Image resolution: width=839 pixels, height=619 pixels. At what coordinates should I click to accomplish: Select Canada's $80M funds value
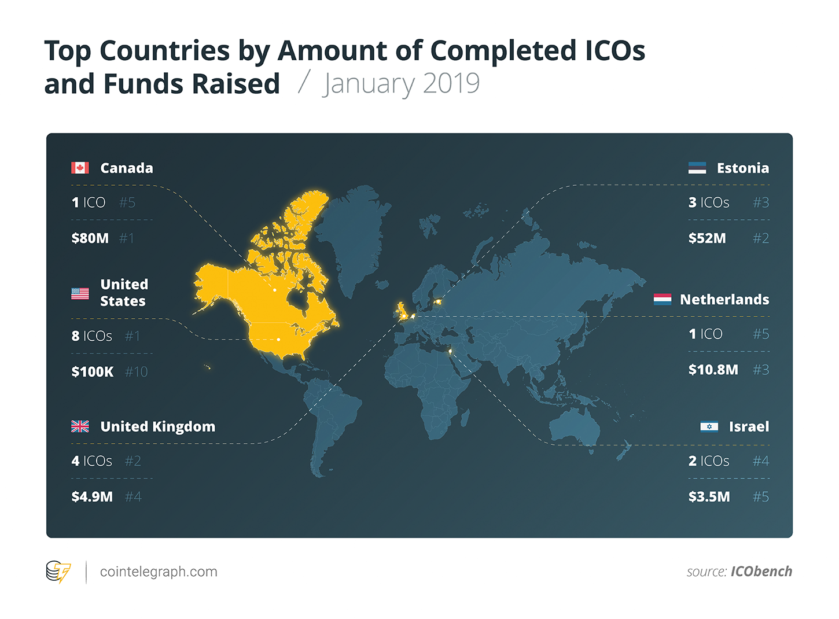click(x=90, y=238)
